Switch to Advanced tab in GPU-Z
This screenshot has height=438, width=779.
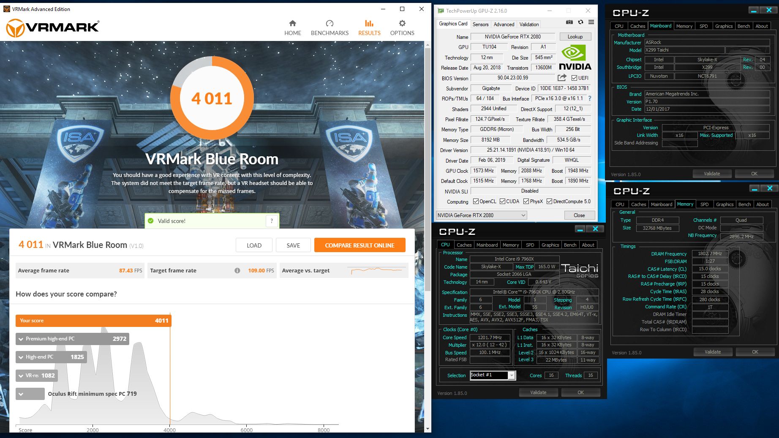[504, 24]
